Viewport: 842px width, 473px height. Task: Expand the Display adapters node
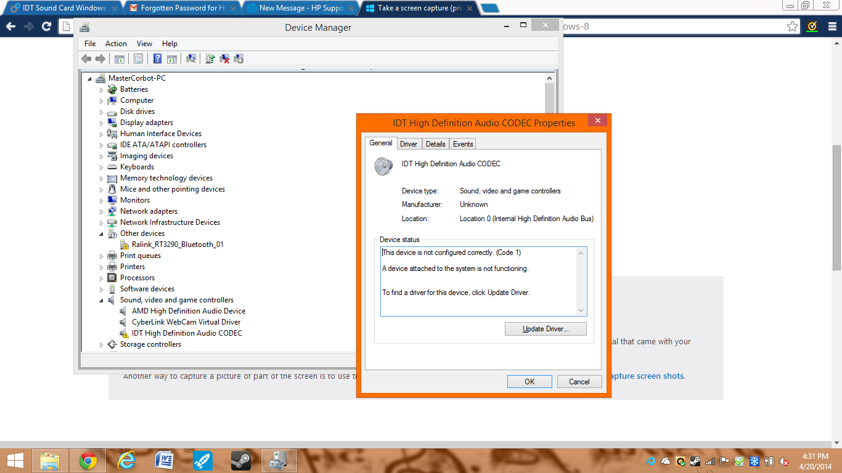click(102, 123)
